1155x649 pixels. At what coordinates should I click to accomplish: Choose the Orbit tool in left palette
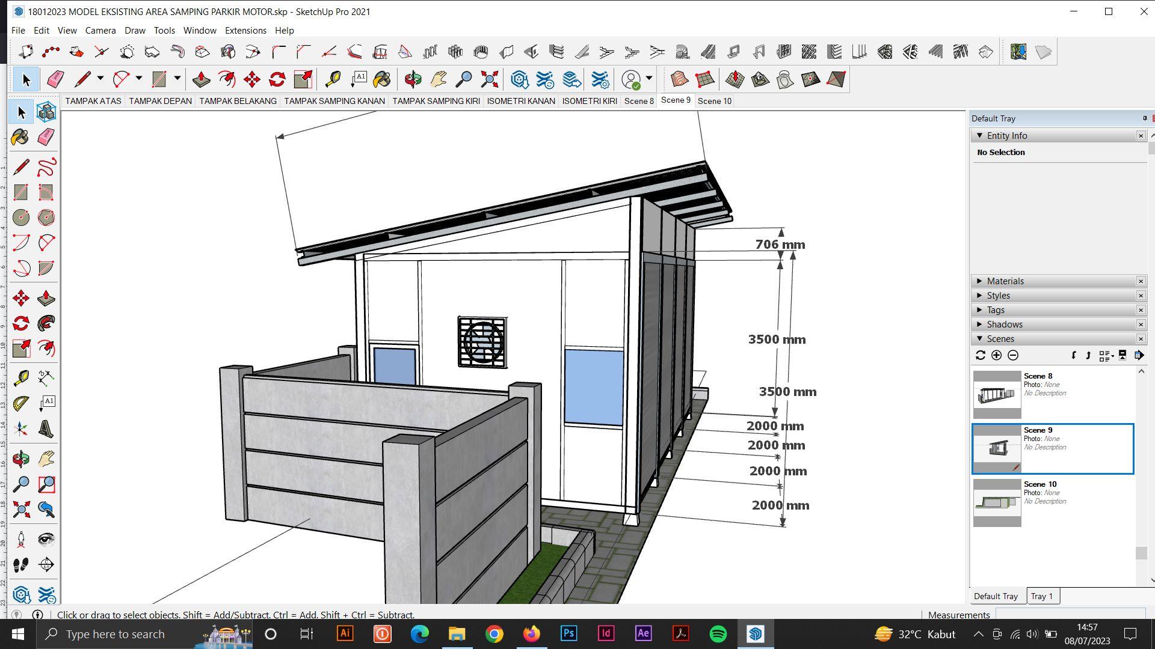pyautogui.click(x=20, y=460)
